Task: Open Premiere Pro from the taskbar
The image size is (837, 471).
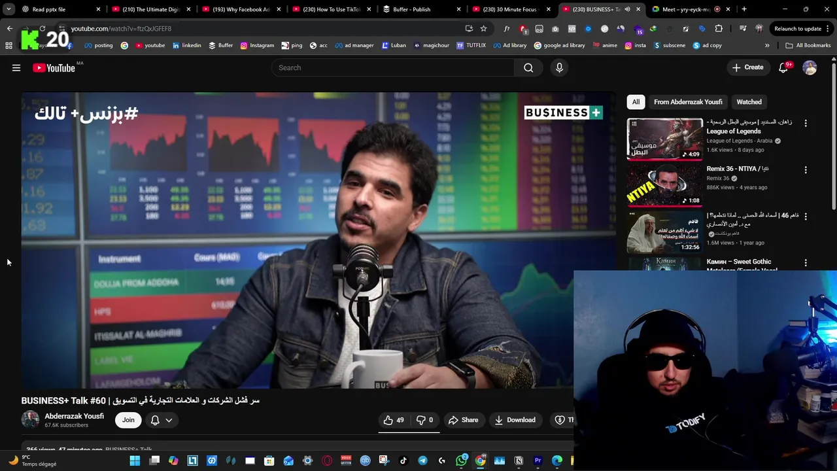Action: click(538, 461)
